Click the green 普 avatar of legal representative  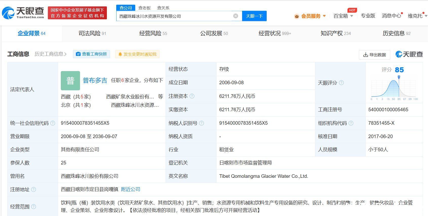70,81
